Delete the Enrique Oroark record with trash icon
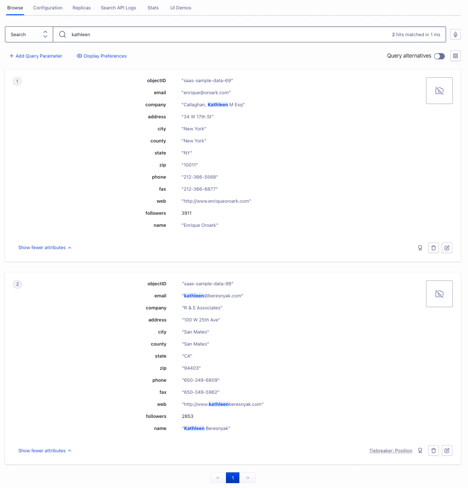The width and height of the screenshot is (468, 488). click(434, 248)
